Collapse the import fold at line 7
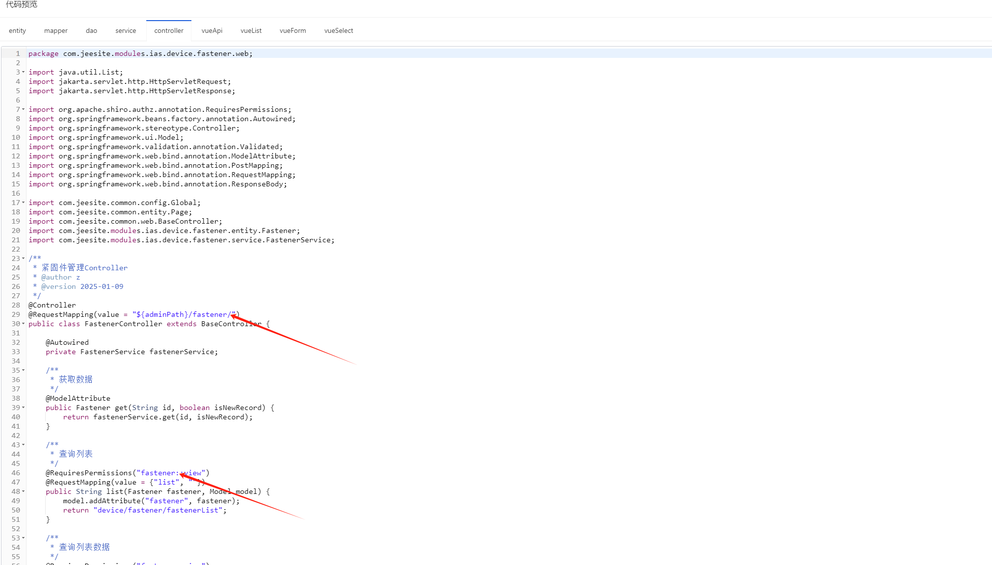 pos(23,109)
